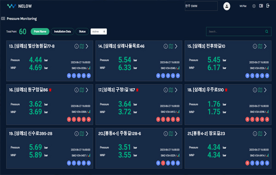The height and width of the screenshot is (175, 276).
Task: Expand card 16 with its chevron arrow
Action: (x=87, y=90)
